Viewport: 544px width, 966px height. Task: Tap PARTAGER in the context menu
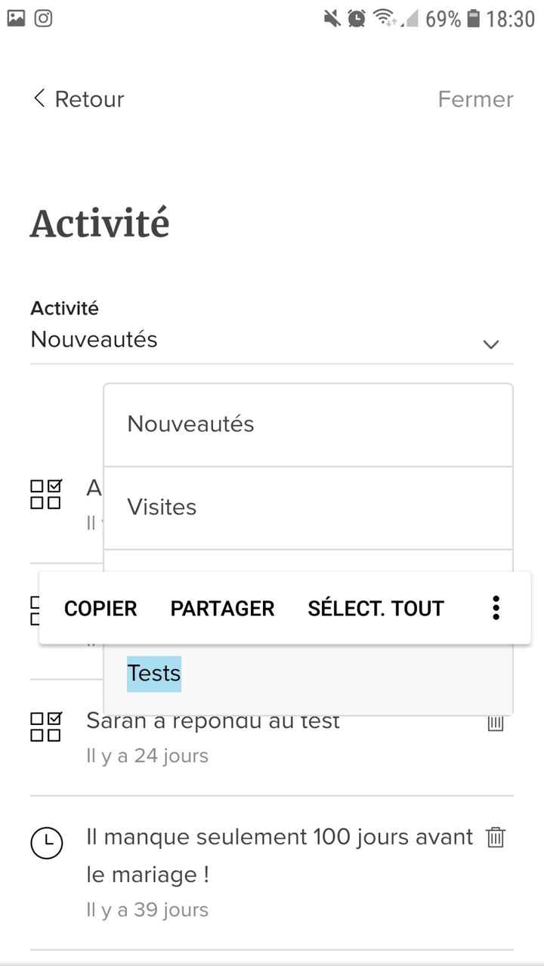click(222, 607)
